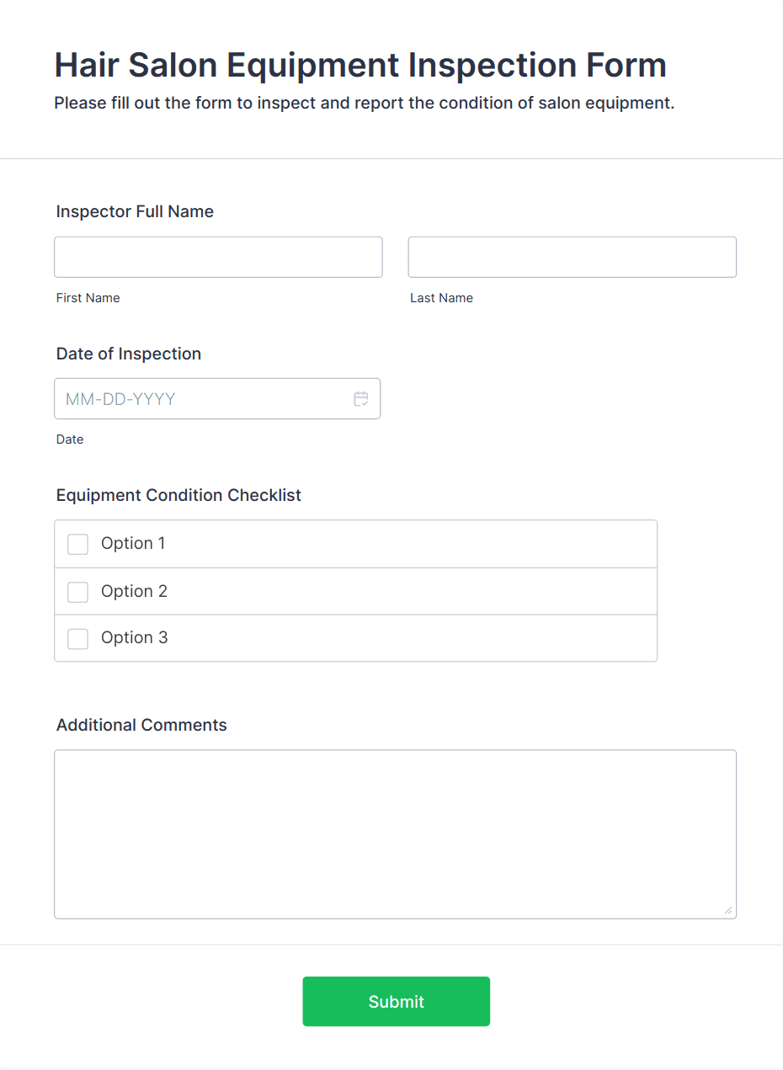Screen dimensions: 783x1070
Task: Click the Date of Inspection label
Action: point(129,354)
